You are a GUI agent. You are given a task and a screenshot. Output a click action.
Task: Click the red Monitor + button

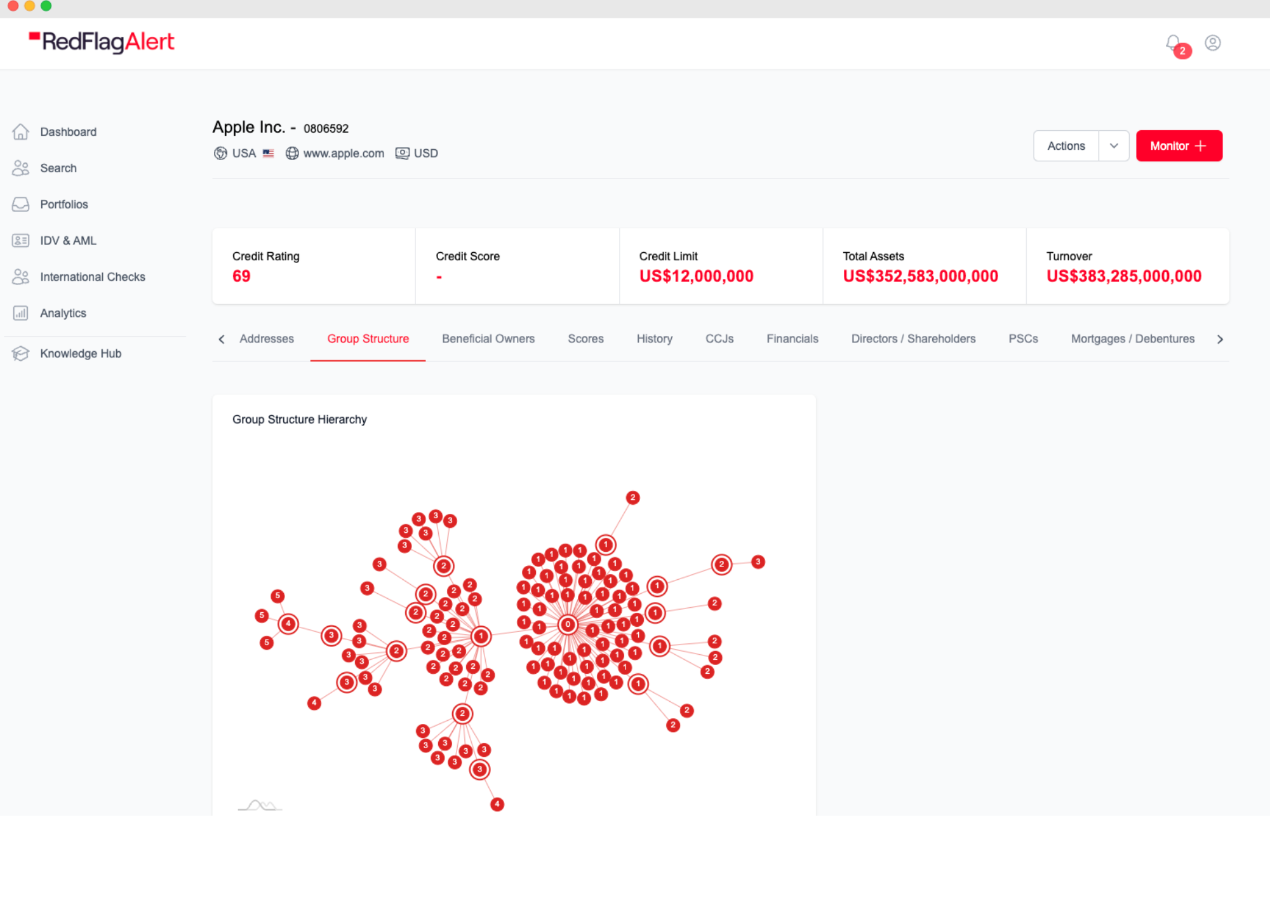(1179, 145)
